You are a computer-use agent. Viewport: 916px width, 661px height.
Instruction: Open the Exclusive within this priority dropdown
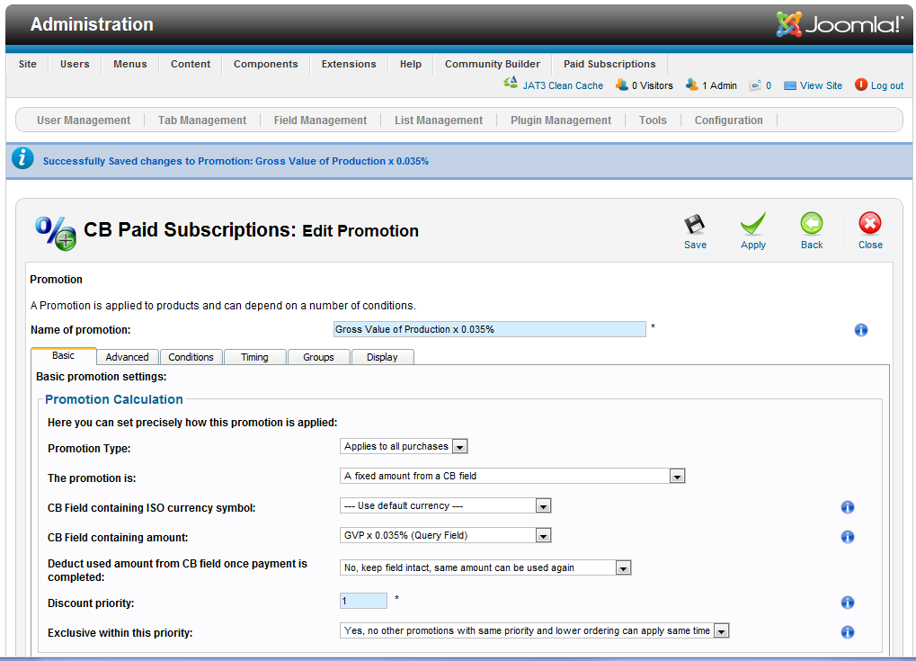tap(535, 630)
